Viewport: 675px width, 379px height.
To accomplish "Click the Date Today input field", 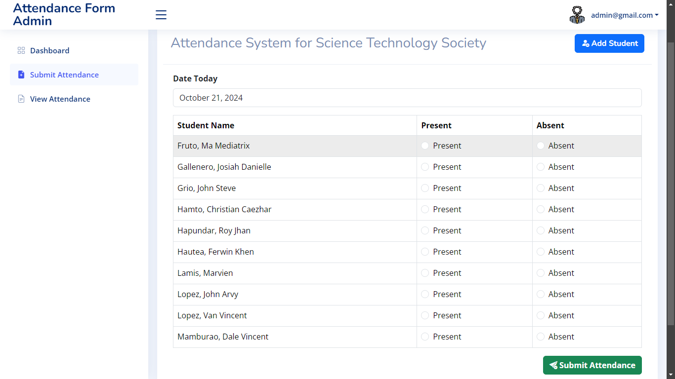I will pyautogui.click(x=407, y=98).
